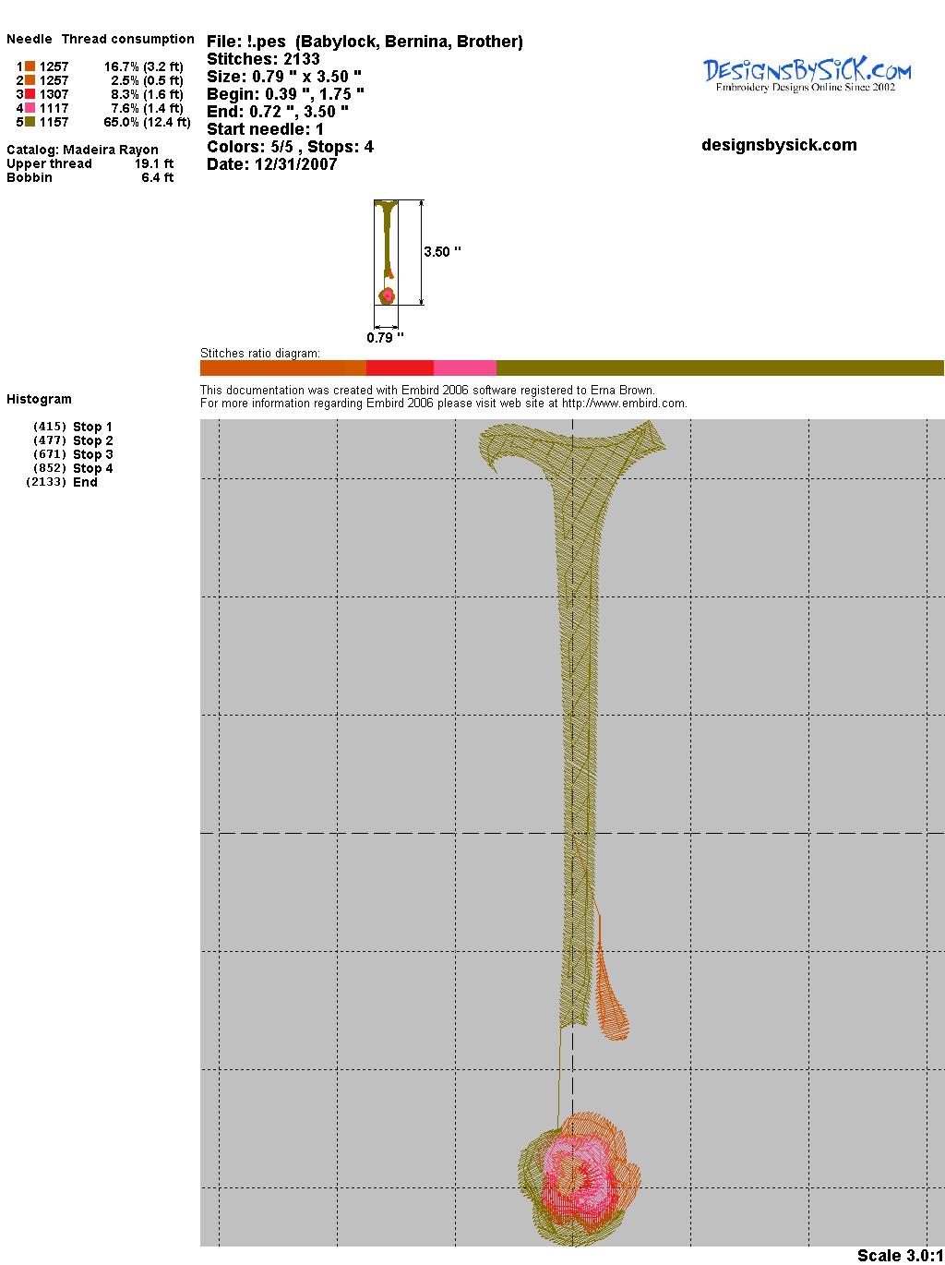Click pink segment of stitches ratio bar
Viewport: 945px width, 1265px height.
[464, 368]
